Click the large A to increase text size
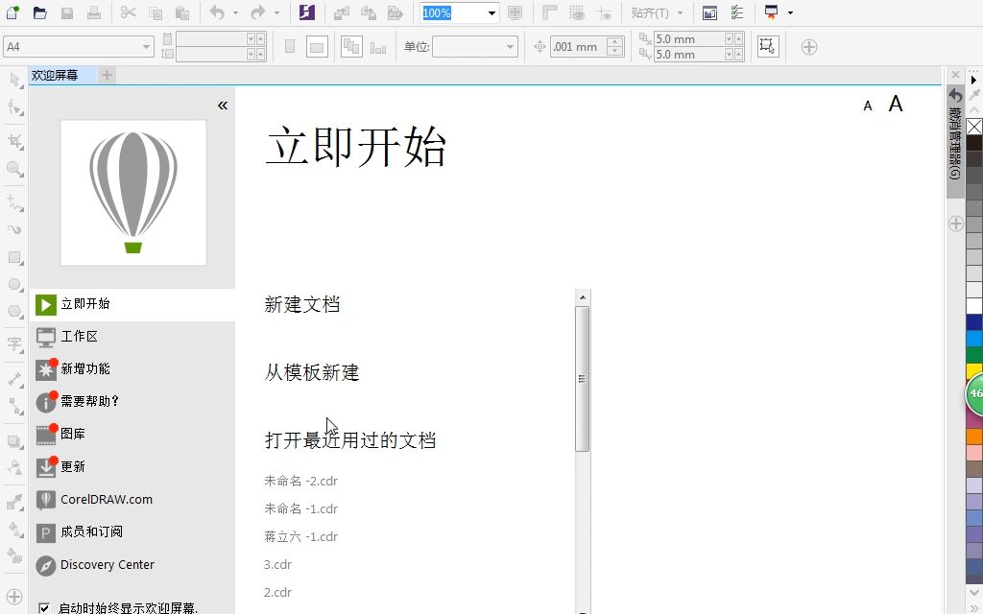Image resolution: width=983 pixels, height=614 pixels. click(896, 104)
